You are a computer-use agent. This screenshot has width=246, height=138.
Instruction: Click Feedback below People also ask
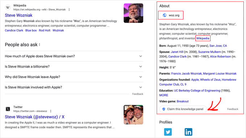[137, 94]
